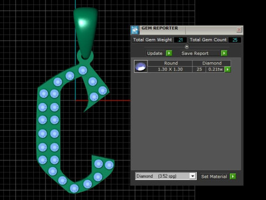Click the gem count cell showing 25
Screen dimensions: 266x200
pyautogui.click(x=199, y=69)
